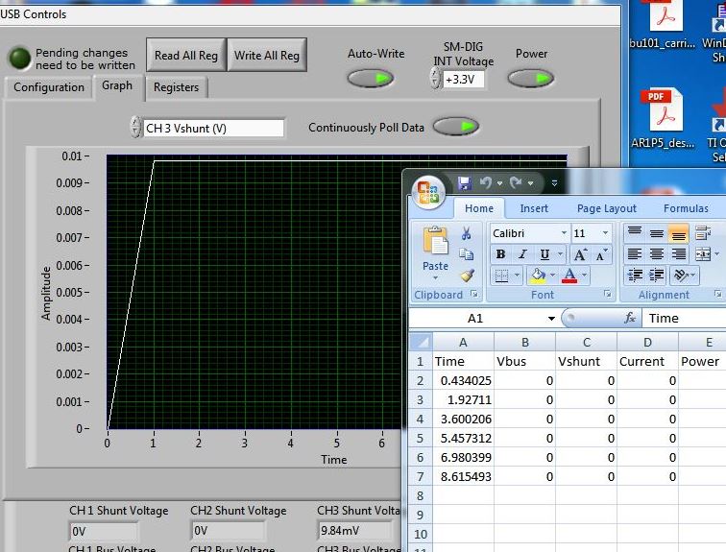
Task: Align text to top of cell
Action: coord(635,232)
